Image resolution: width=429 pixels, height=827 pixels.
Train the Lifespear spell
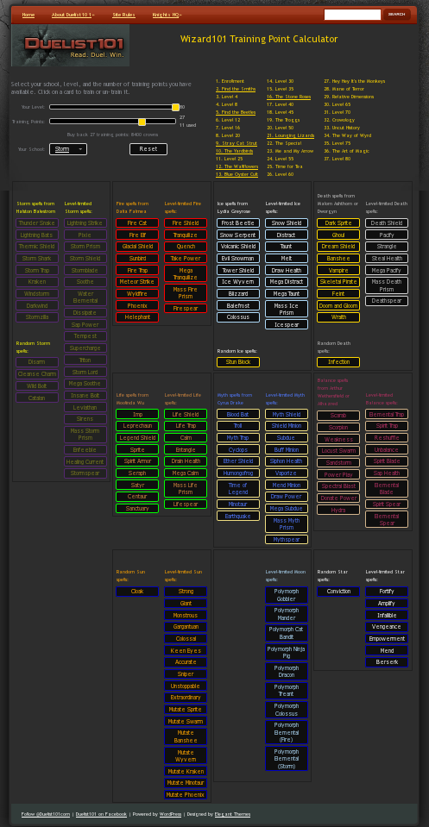(186, 504)
